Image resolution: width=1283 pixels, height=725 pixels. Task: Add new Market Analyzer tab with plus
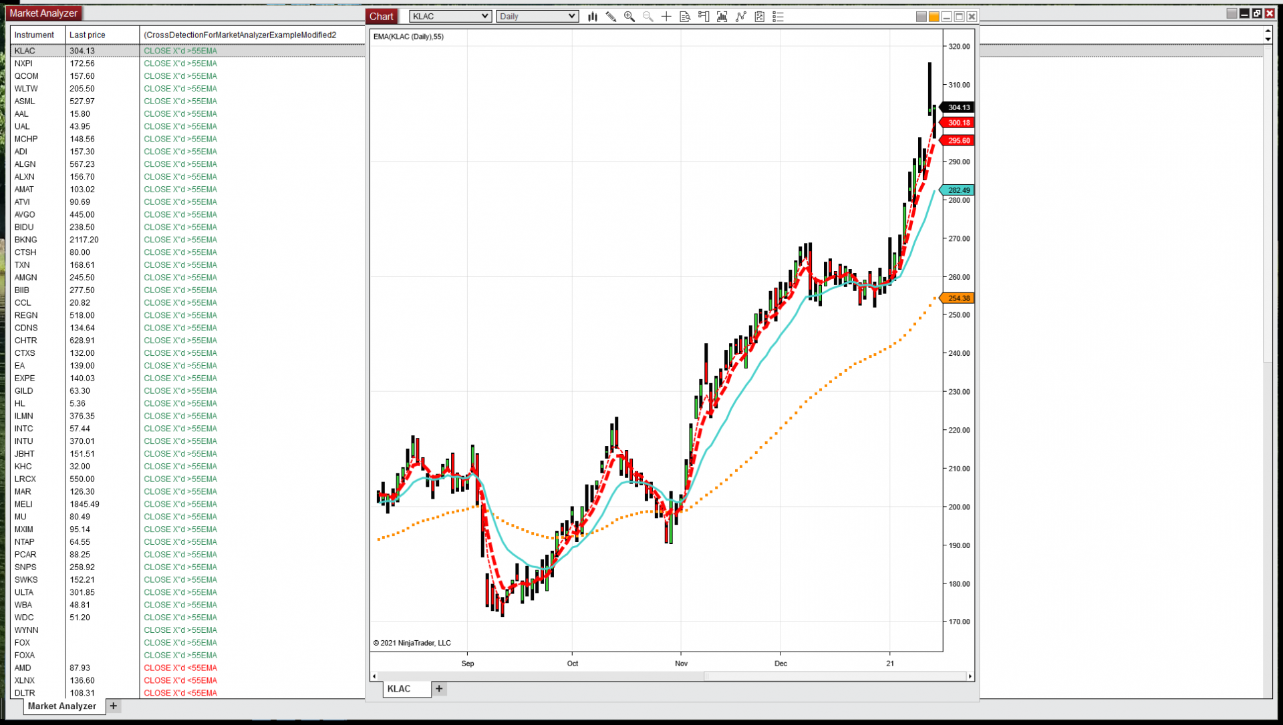click(x=114, y=706)
